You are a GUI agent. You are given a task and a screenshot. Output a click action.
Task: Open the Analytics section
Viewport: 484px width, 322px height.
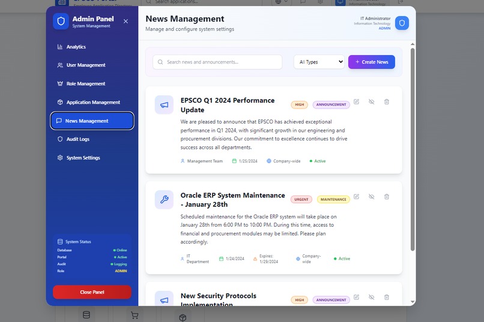(92, 47)
